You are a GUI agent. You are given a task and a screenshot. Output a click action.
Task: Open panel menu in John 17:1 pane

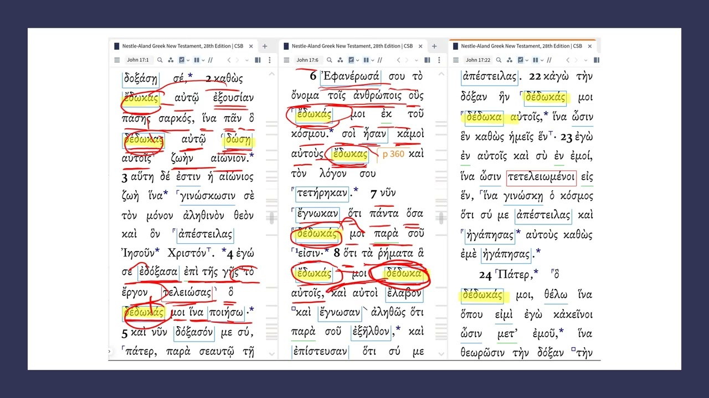click(117, 60)
